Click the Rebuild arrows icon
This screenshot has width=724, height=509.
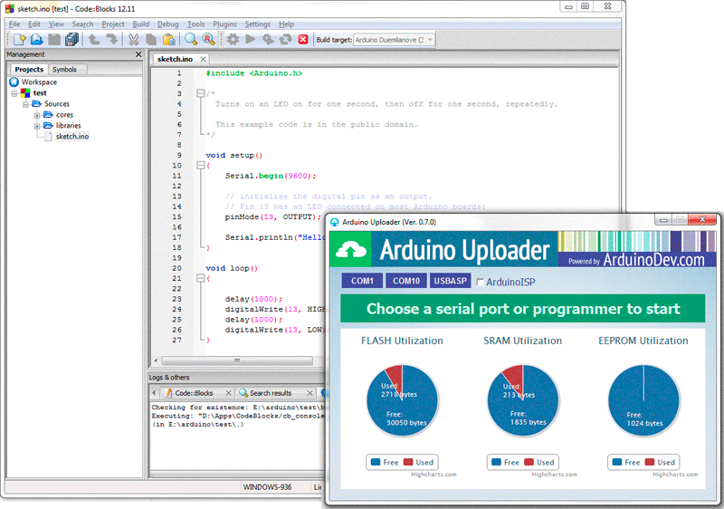tap(285, 40)
